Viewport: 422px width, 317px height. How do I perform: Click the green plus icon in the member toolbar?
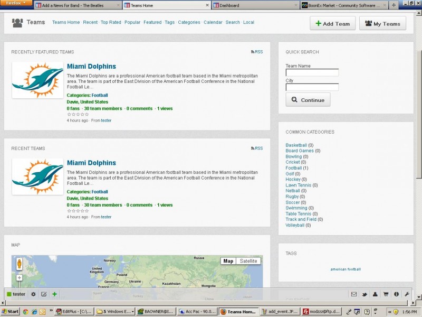[55, 294]
